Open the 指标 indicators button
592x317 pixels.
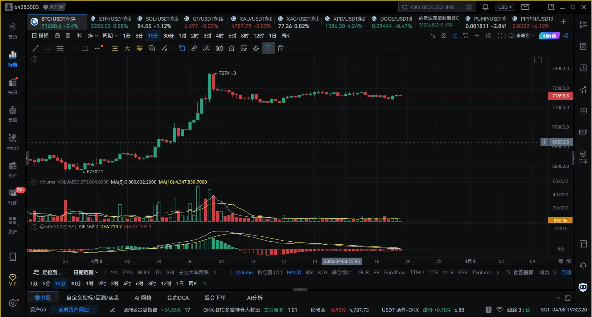(40, 36)
